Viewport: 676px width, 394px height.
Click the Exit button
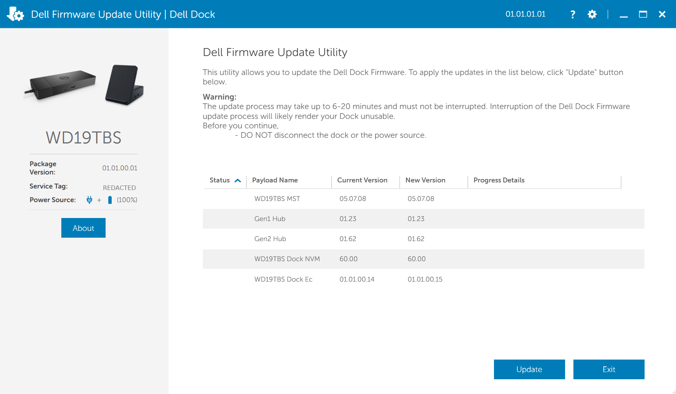tap(609, 369)
